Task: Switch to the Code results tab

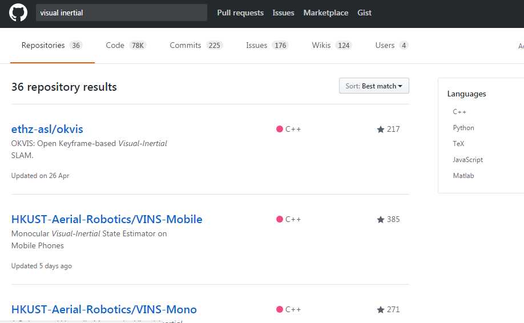Action: click(x=126, y=46)
